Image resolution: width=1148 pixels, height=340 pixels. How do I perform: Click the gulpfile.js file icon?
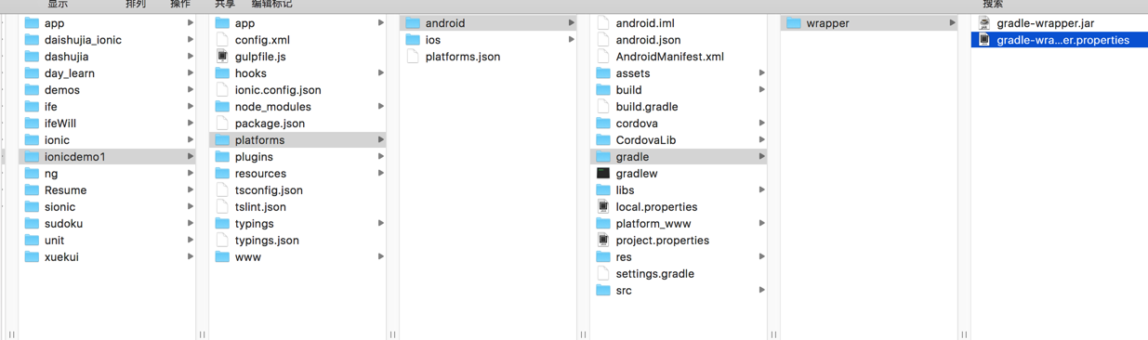coord(222,57)
